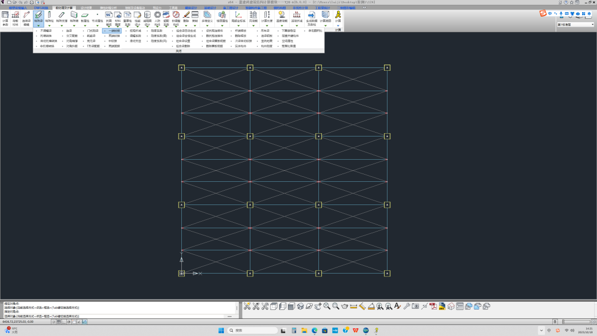Open 多塔定义 from the ribbon
597x336 pixels.
click(x=207, y=17)
